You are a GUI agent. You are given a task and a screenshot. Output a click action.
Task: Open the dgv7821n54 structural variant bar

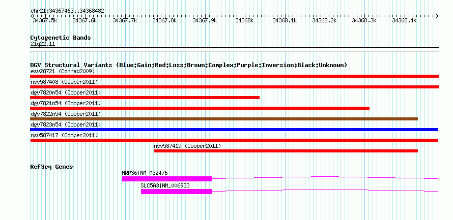click(200, 108)
